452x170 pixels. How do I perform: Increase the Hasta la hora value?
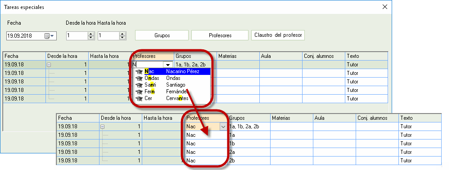pyautogui.click(x=122, y=34)
